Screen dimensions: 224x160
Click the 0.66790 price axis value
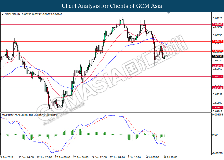tap(218, 35)
